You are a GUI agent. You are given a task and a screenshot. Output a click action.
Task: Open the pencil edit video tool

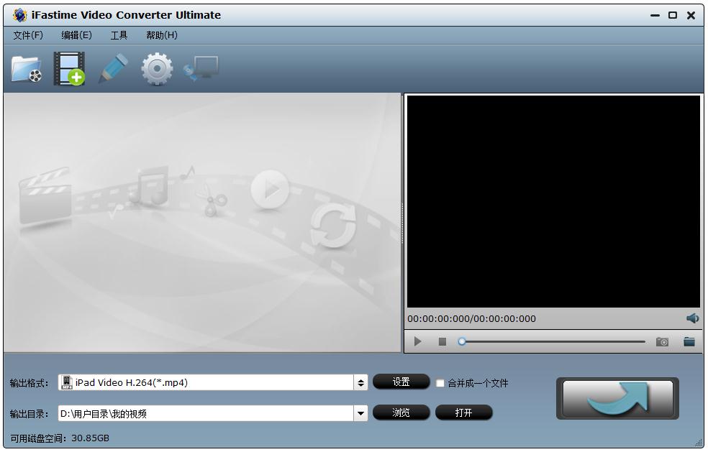[x=113, y=69]
